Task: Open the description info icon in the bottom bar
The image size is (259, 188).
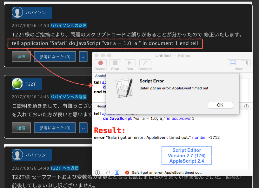Action: point(97,173)
